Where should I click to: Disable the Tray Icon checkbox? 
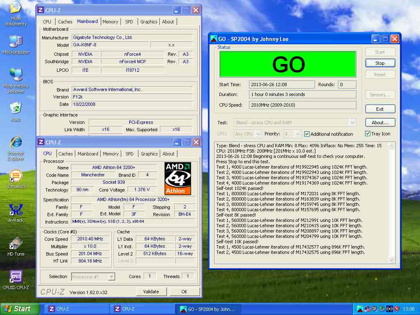[367, 134]
